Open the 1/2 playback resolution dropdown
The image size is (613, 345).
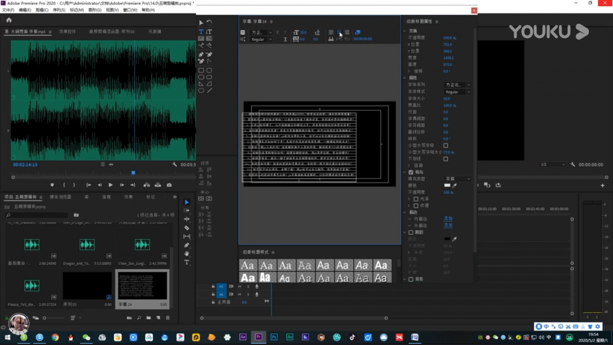pos(553,164)
